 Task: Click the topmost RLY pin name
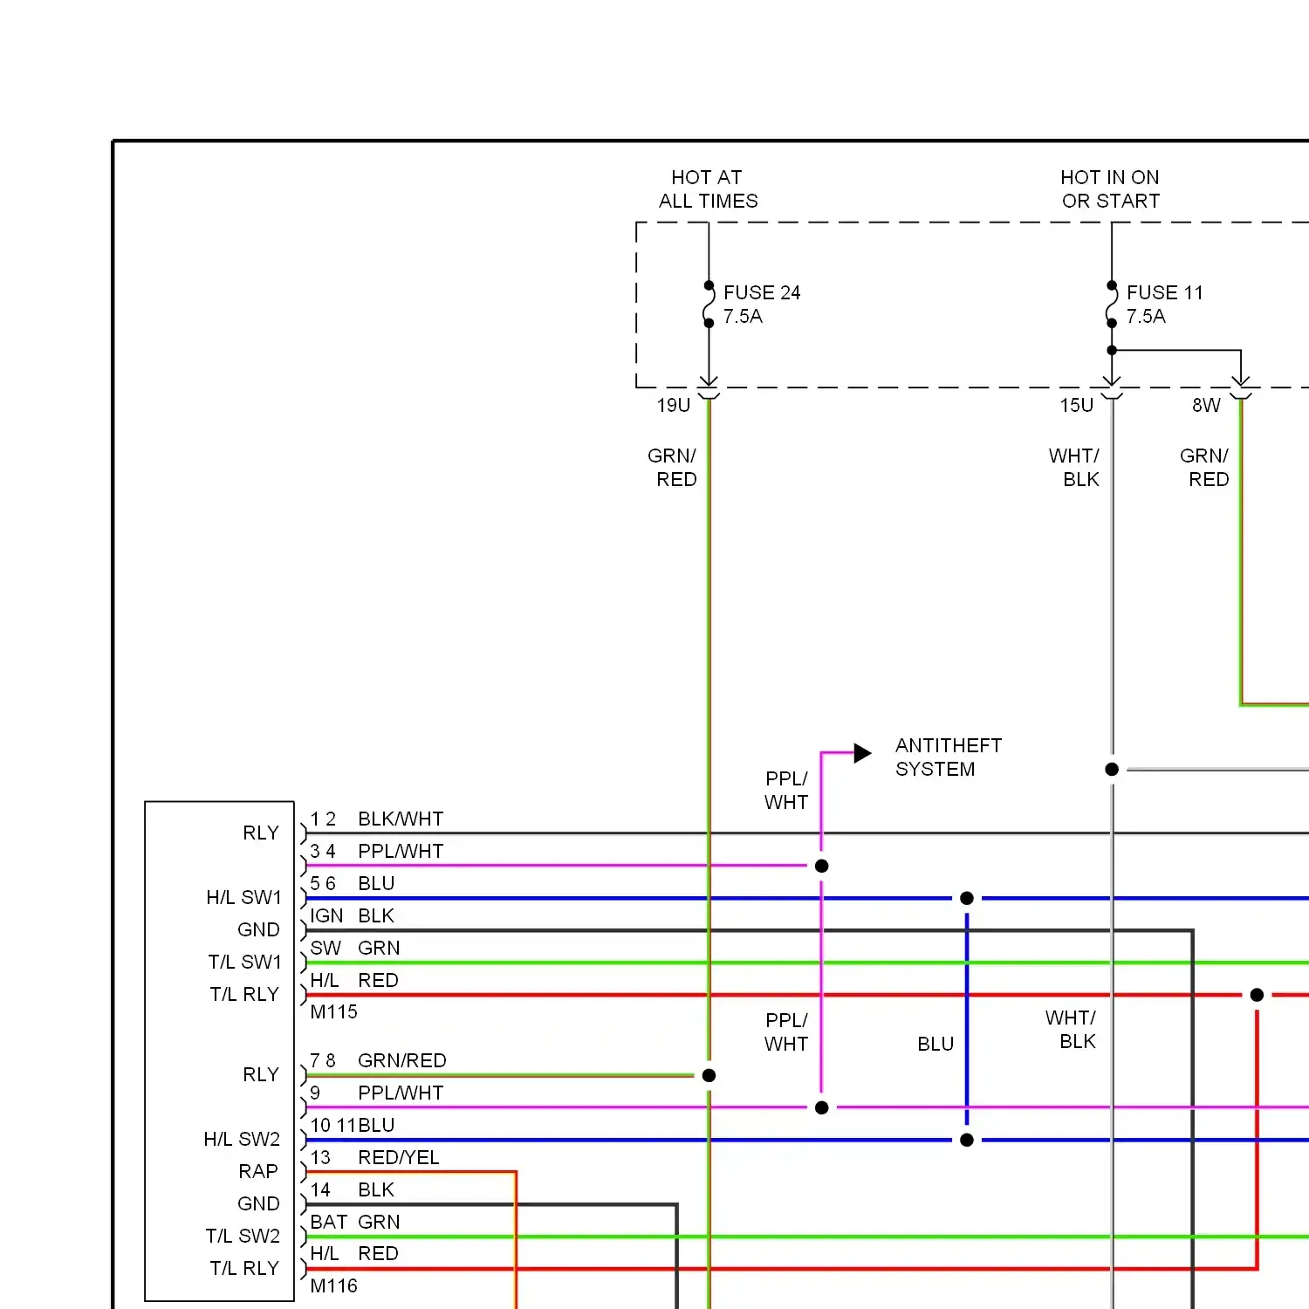(x=260, y=833)
